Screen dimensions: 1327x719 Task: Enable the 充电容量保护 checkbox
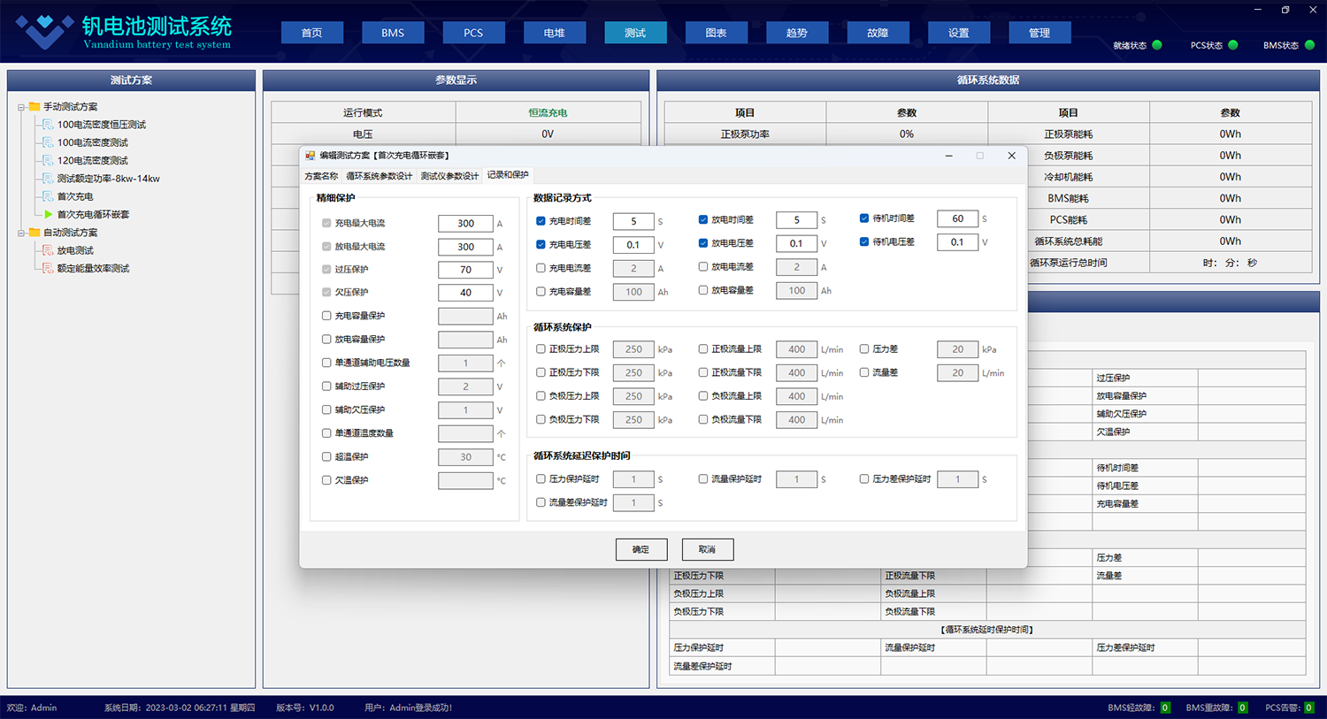tap(326, 316)
